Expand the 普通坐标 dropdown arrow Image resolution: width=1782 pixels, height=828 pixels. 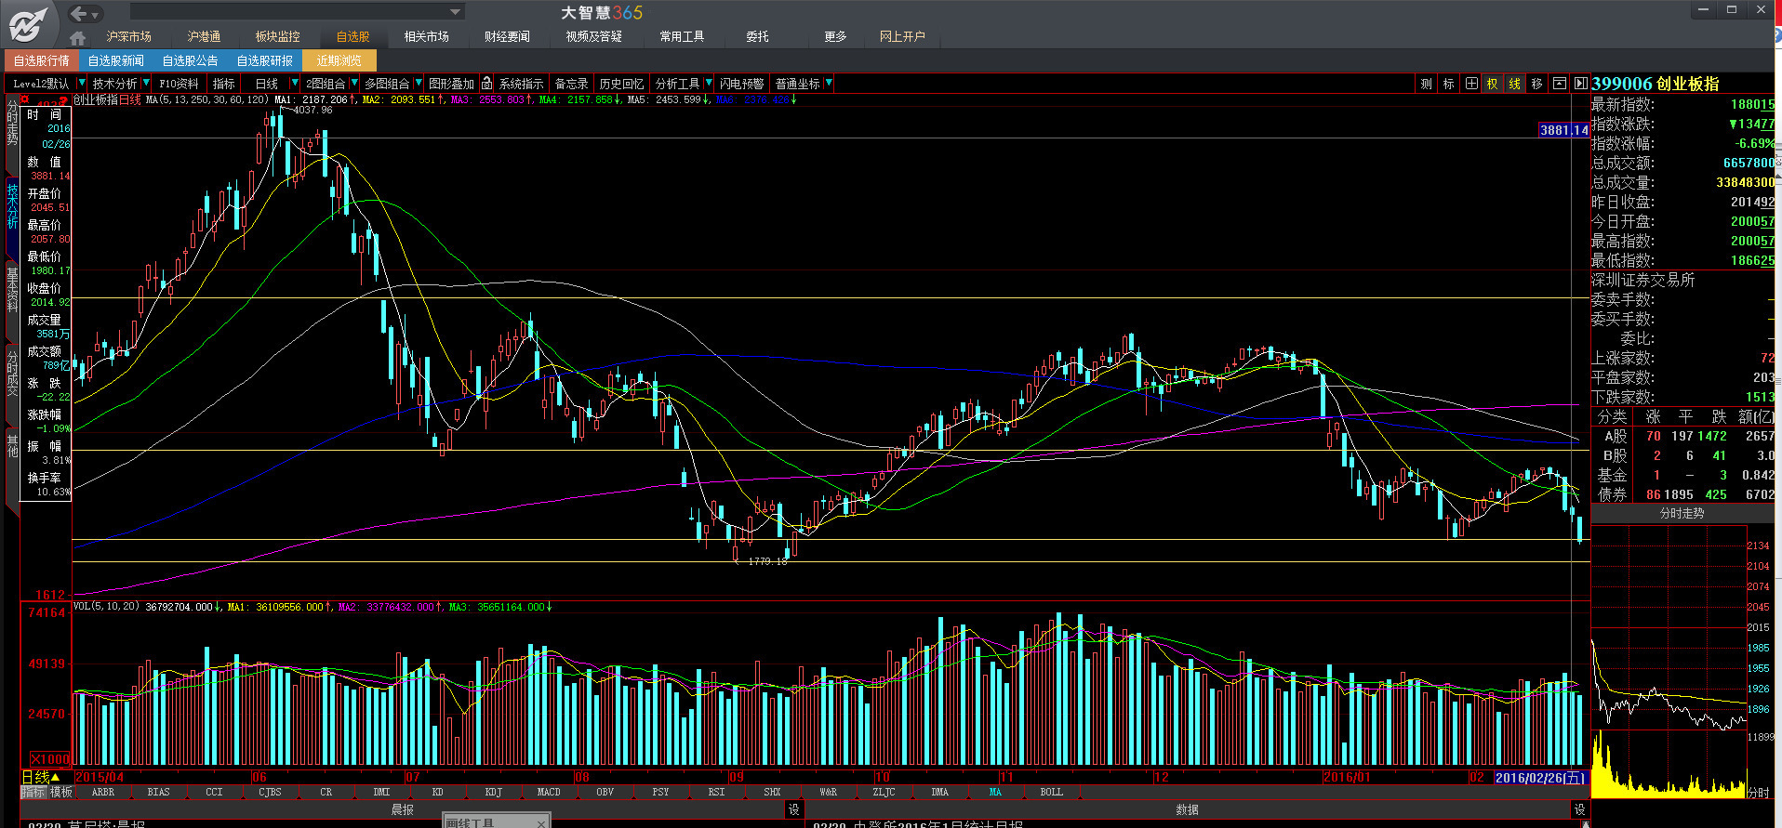pos(829,84)
